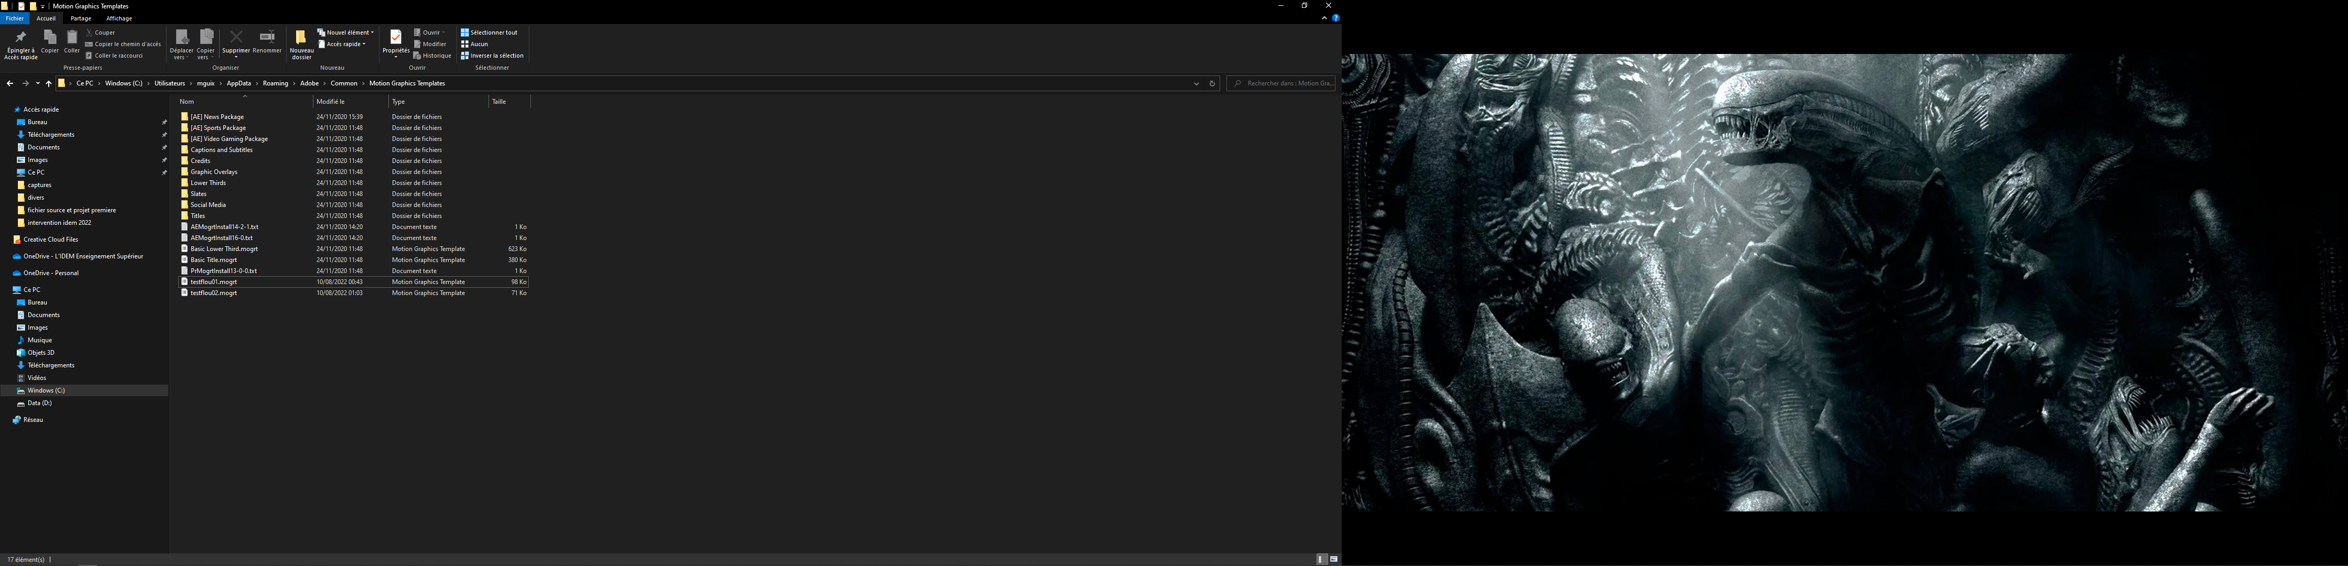
Task: Click the Rechercher dans search field
Action: click(1280, 83)
